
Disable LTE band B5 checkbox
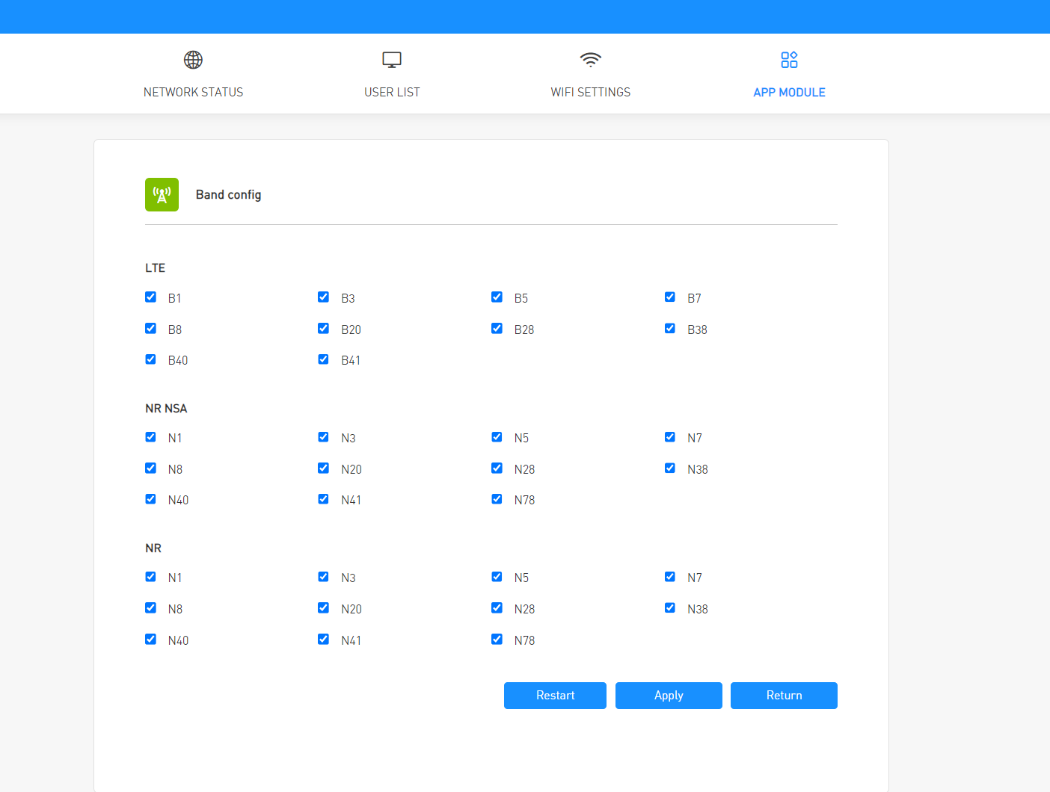[x=497, y=297]
